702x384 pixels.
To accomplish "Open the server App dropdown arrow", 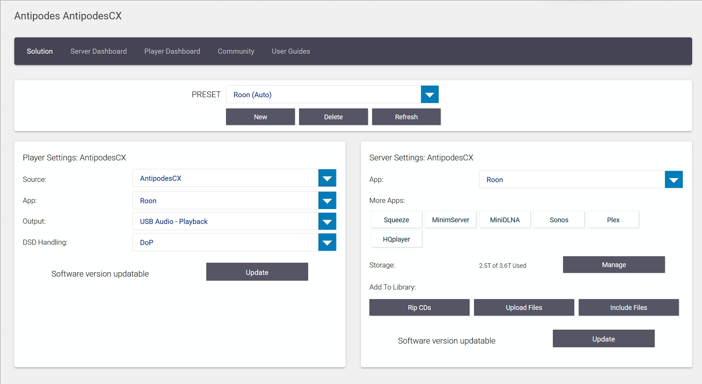I will (x=673, y=179).
